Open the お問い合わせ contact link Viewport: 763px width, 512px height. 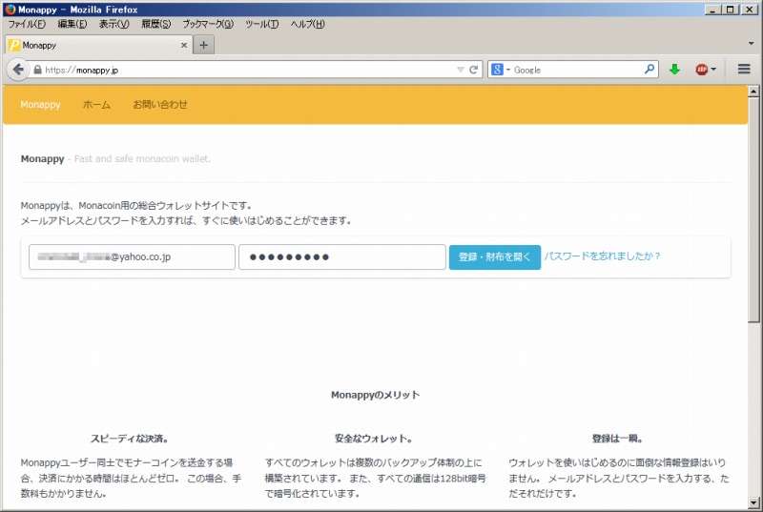click(x=160, y=105)
